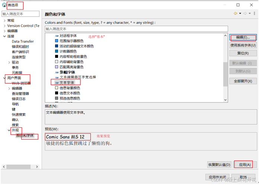Viewport: 259px width, 185px height.
Task: Select 快速搜索 in the tree
Action: coord(19,114)
